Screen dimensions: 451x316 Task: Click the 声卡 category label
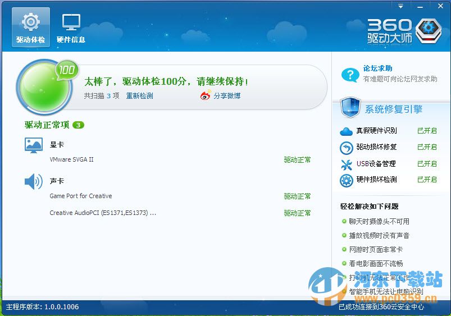[57, 181]
